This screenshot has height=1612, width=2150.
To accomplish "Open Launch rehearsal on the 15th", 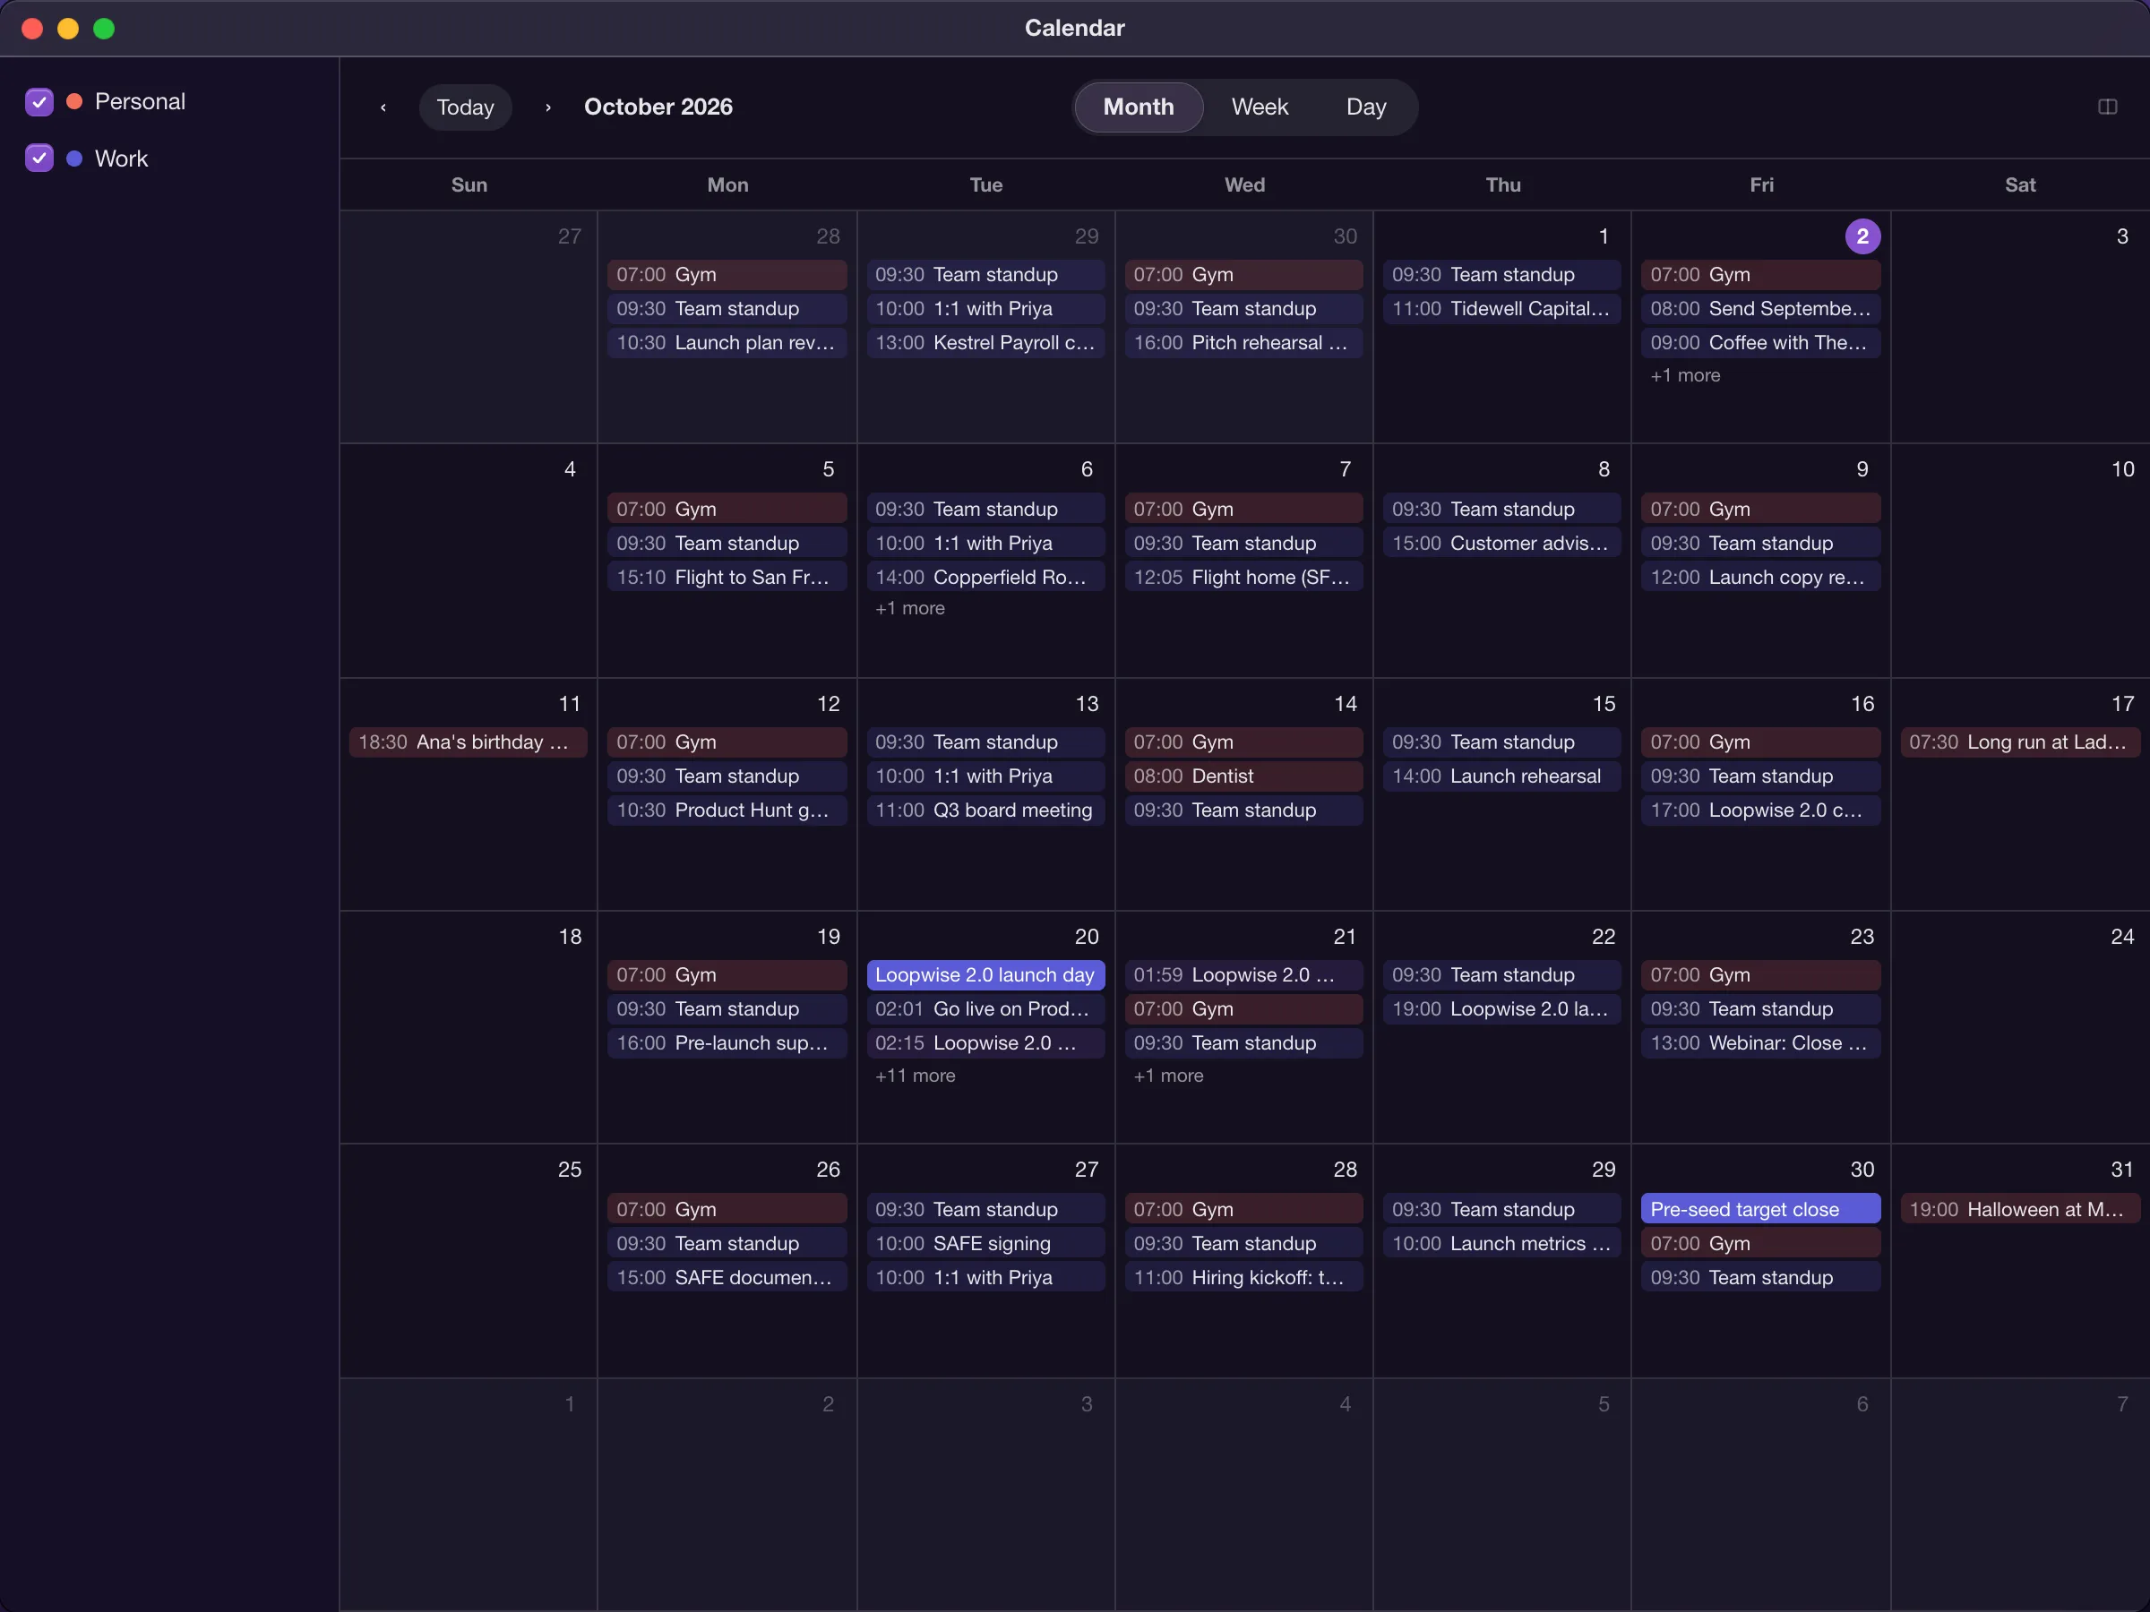I will (x=1501, y=776).
